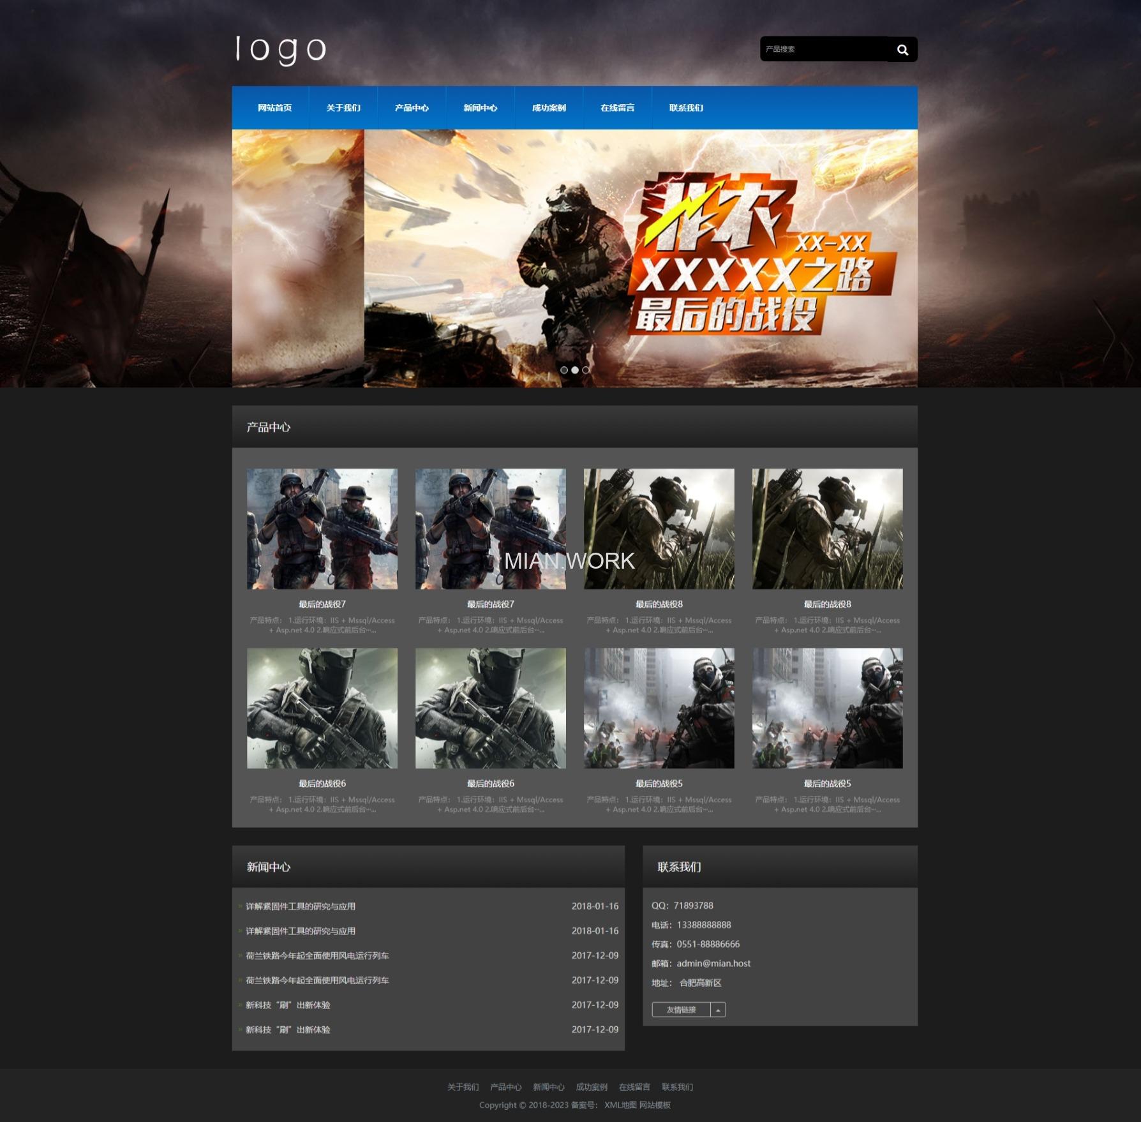Open second 最后的战役6 product thumbnail
1141x1122 pixels.
click(491, 708)
